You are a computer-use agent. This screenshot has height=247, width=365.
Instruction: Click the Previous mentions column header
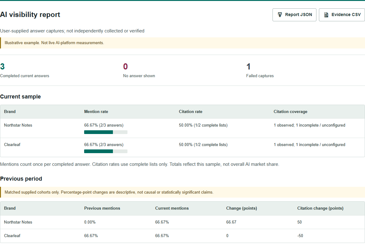(102, 208)
